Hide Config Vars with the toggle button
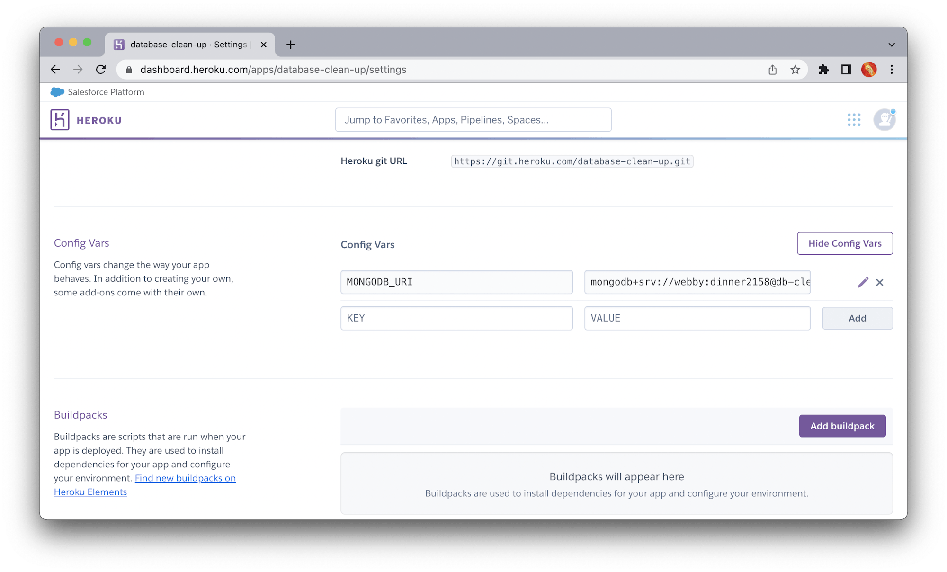Screen dimensions: 947x572 pyautogui.click(x=845, y=243)
